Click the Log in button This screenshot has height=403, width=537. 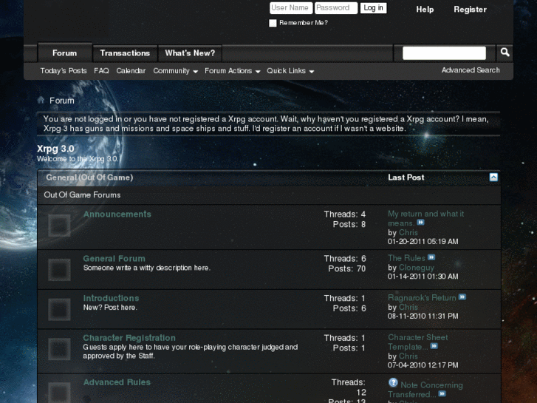[373, 8]
